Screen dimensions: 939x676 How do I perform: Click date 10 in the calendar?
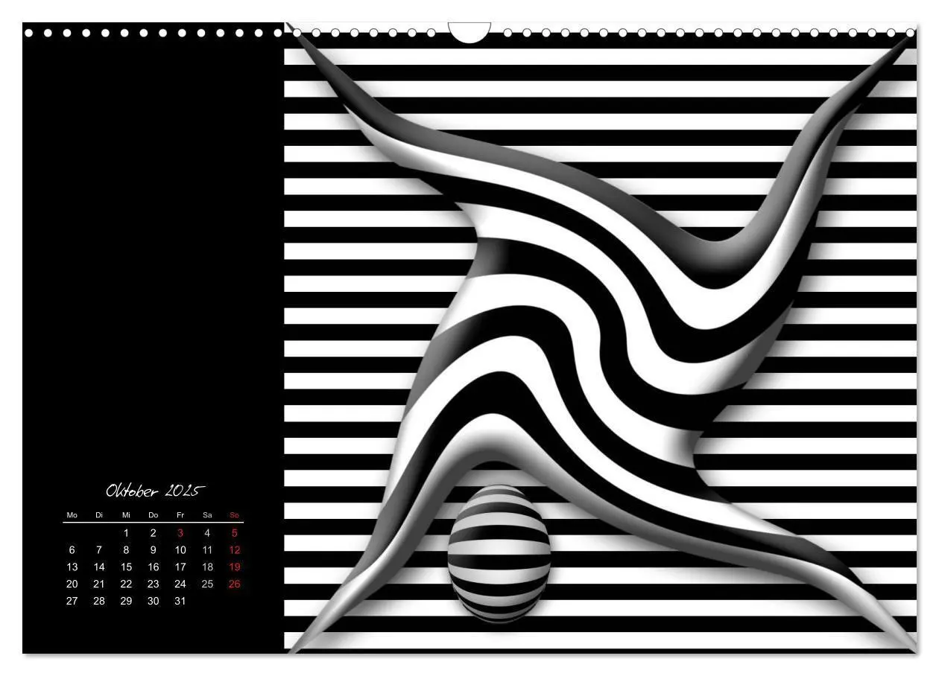180,550
